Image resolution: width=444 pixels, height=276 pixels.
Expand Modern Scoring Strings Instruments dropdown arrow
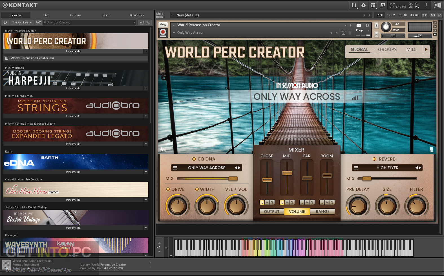146,116
